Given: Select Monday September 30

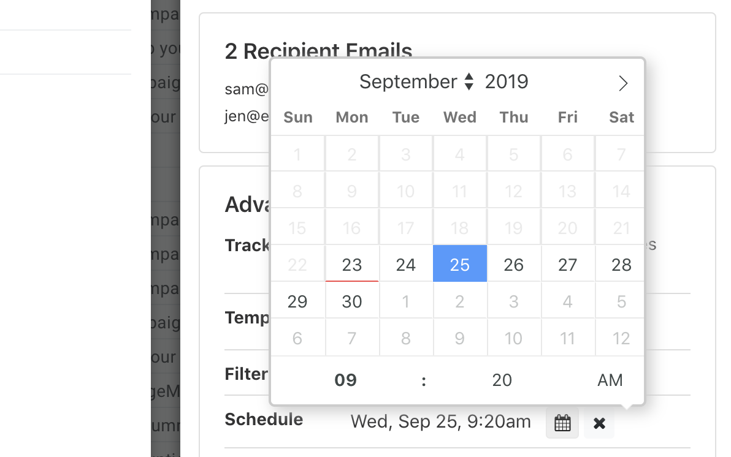Looking at the screenshot, I should (352, 301).
